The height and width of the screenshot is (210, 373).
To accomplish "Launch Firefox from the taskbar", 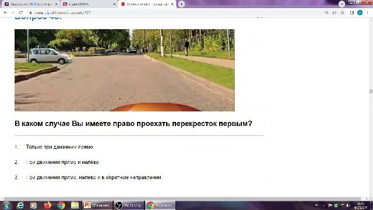I will 48,205.
